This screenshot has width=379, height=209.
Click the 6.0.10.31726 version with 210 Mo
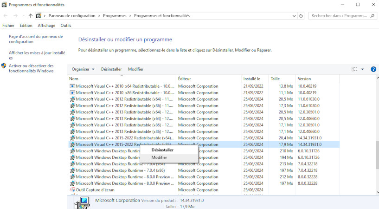[x=308, y=151]
